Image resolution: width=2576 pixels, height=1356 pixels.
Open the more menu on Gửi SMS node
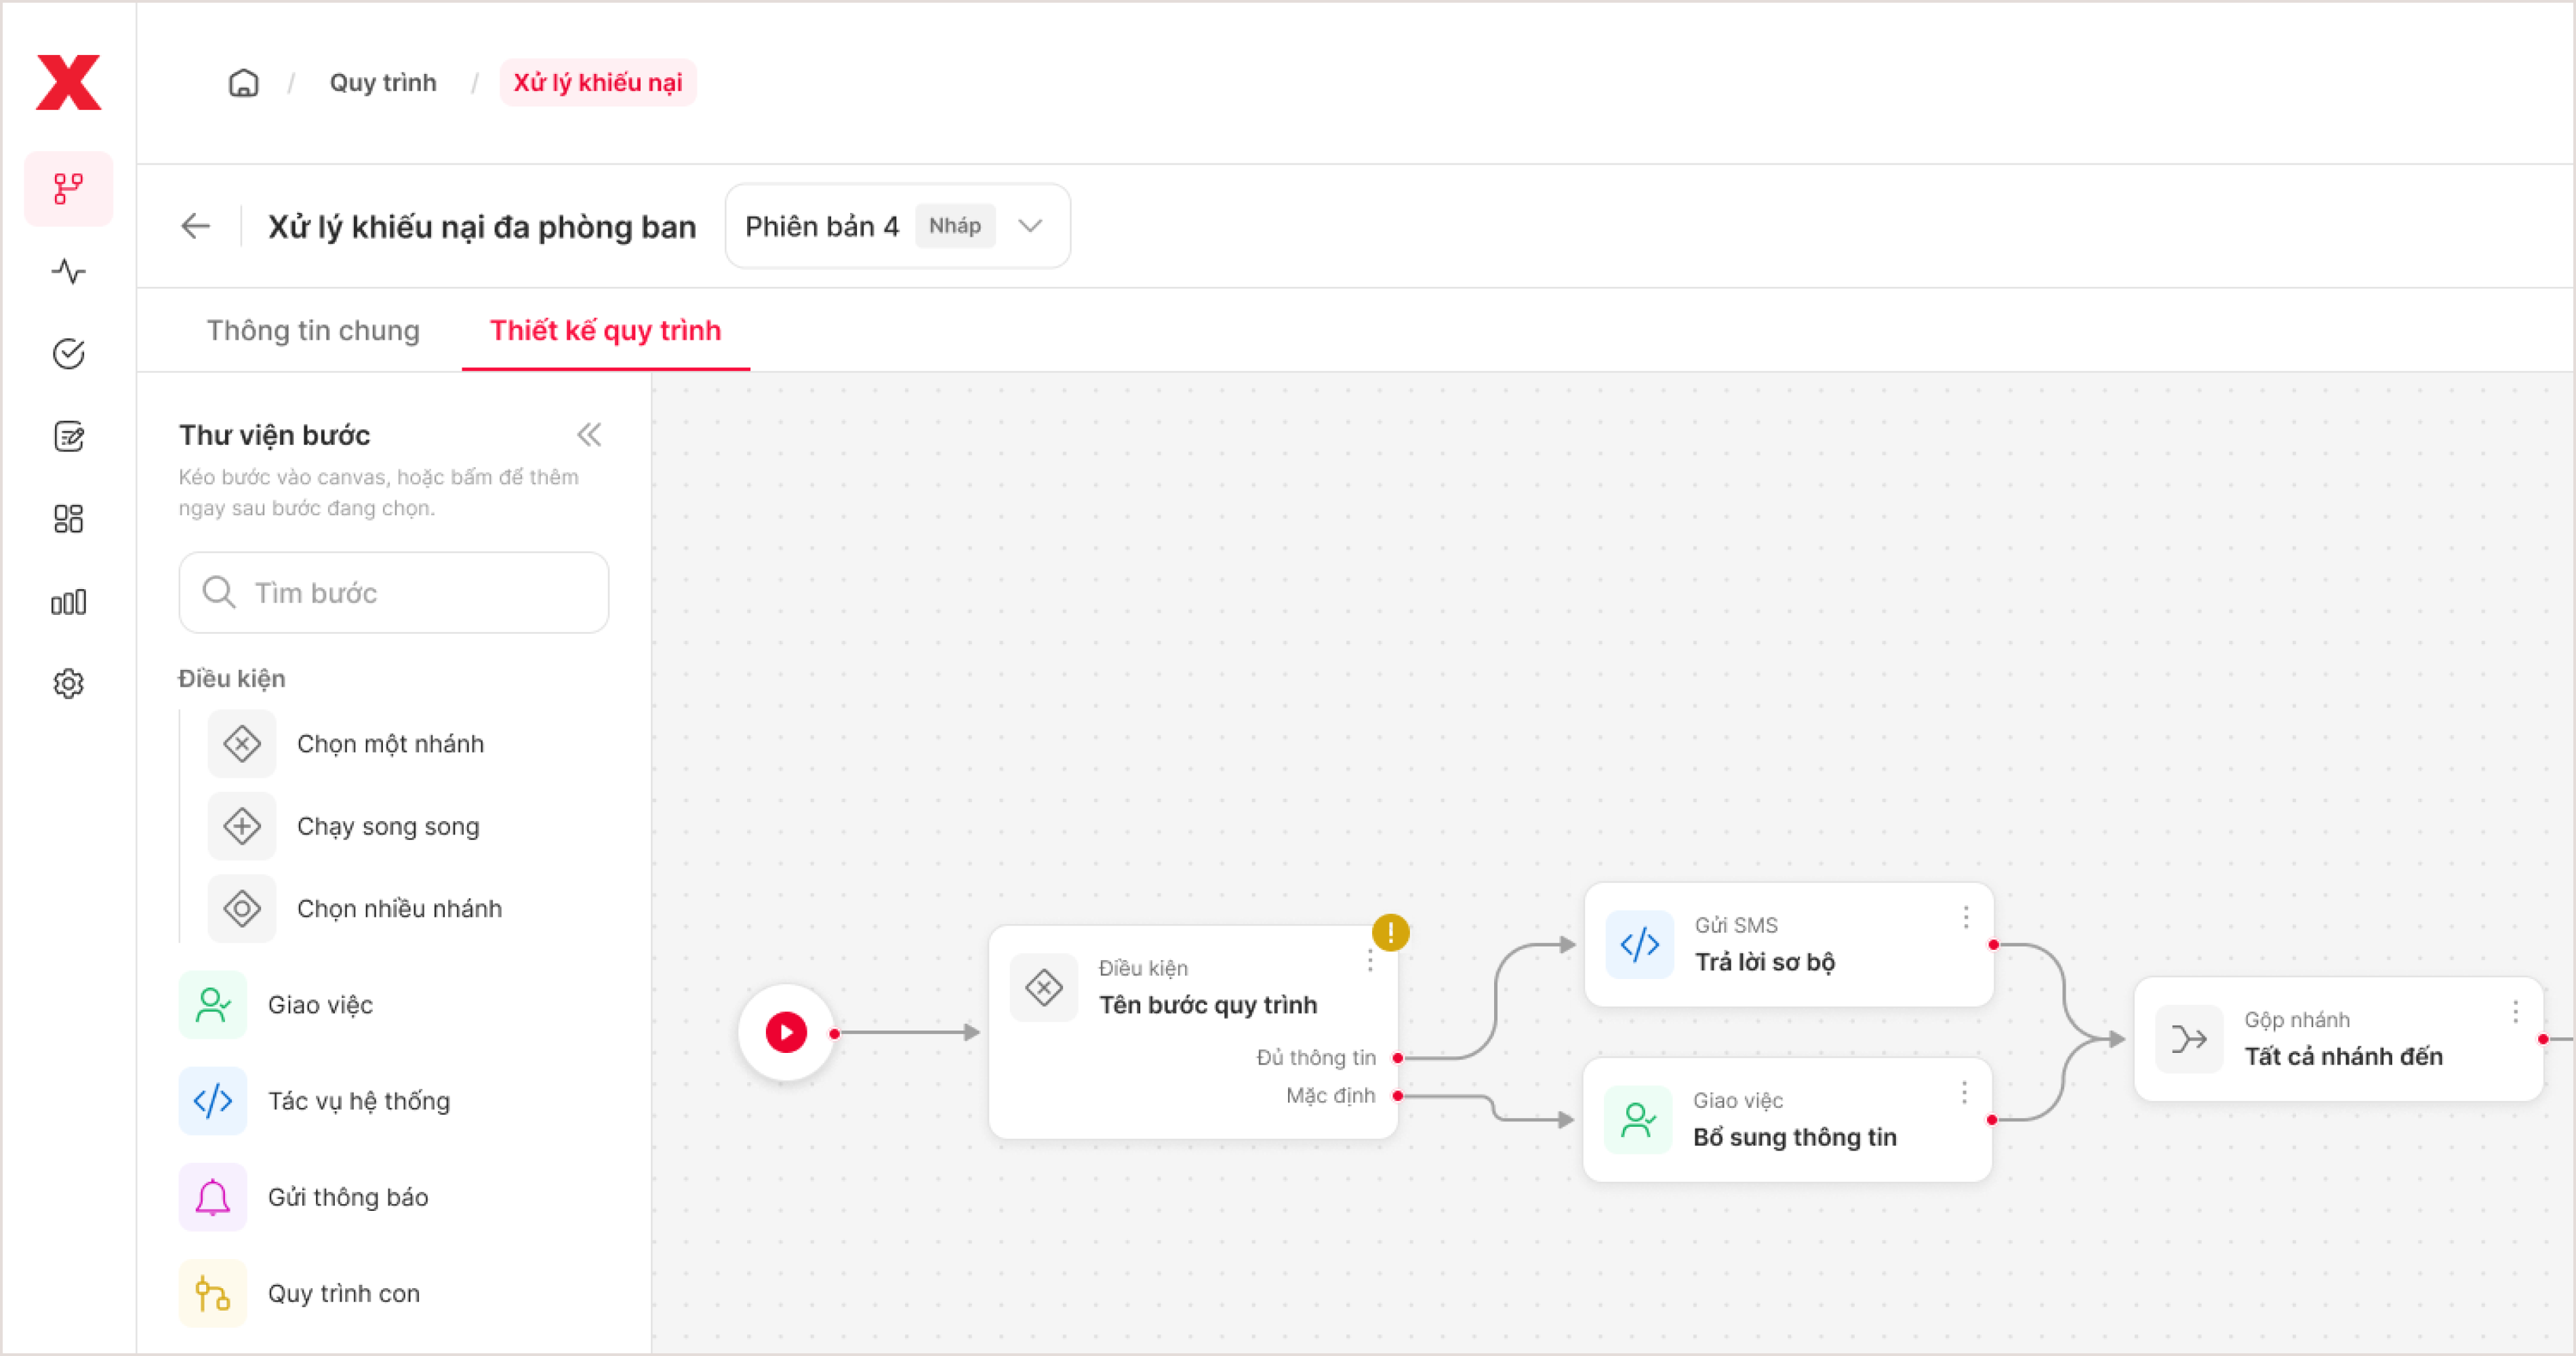point(1965,918)
